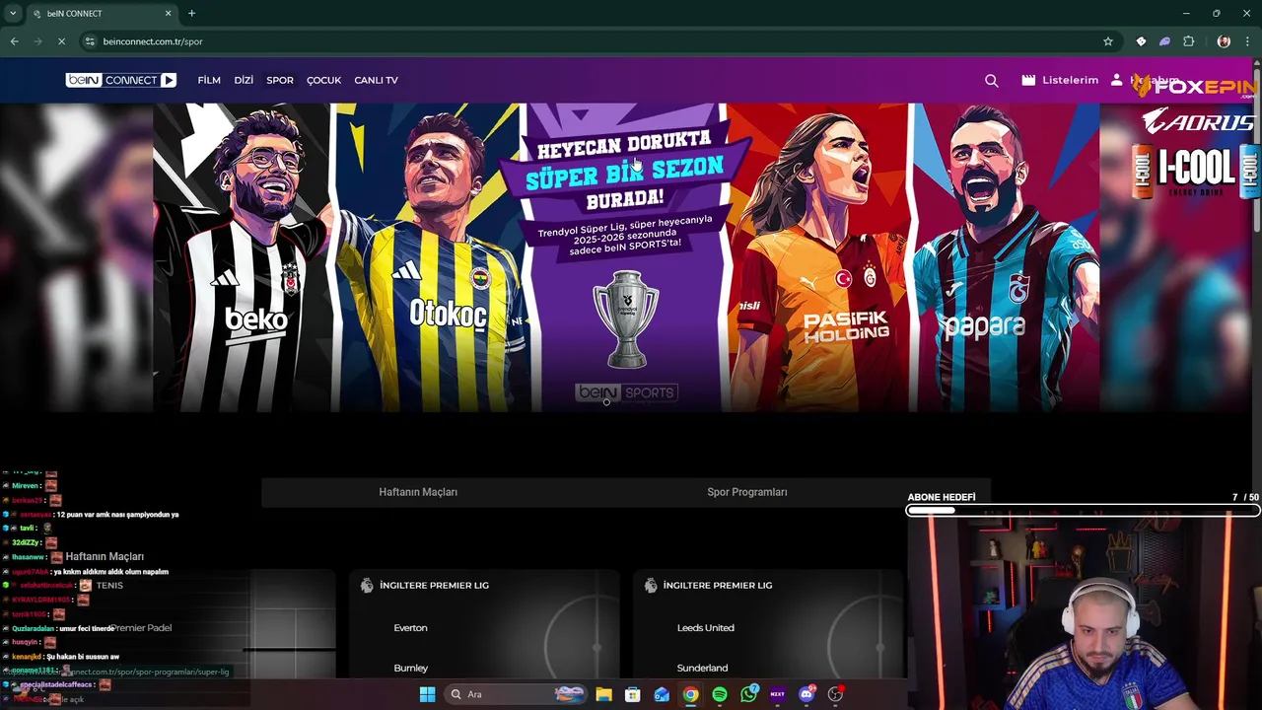Open the DİZİ menu

click(x=244, y=80)
